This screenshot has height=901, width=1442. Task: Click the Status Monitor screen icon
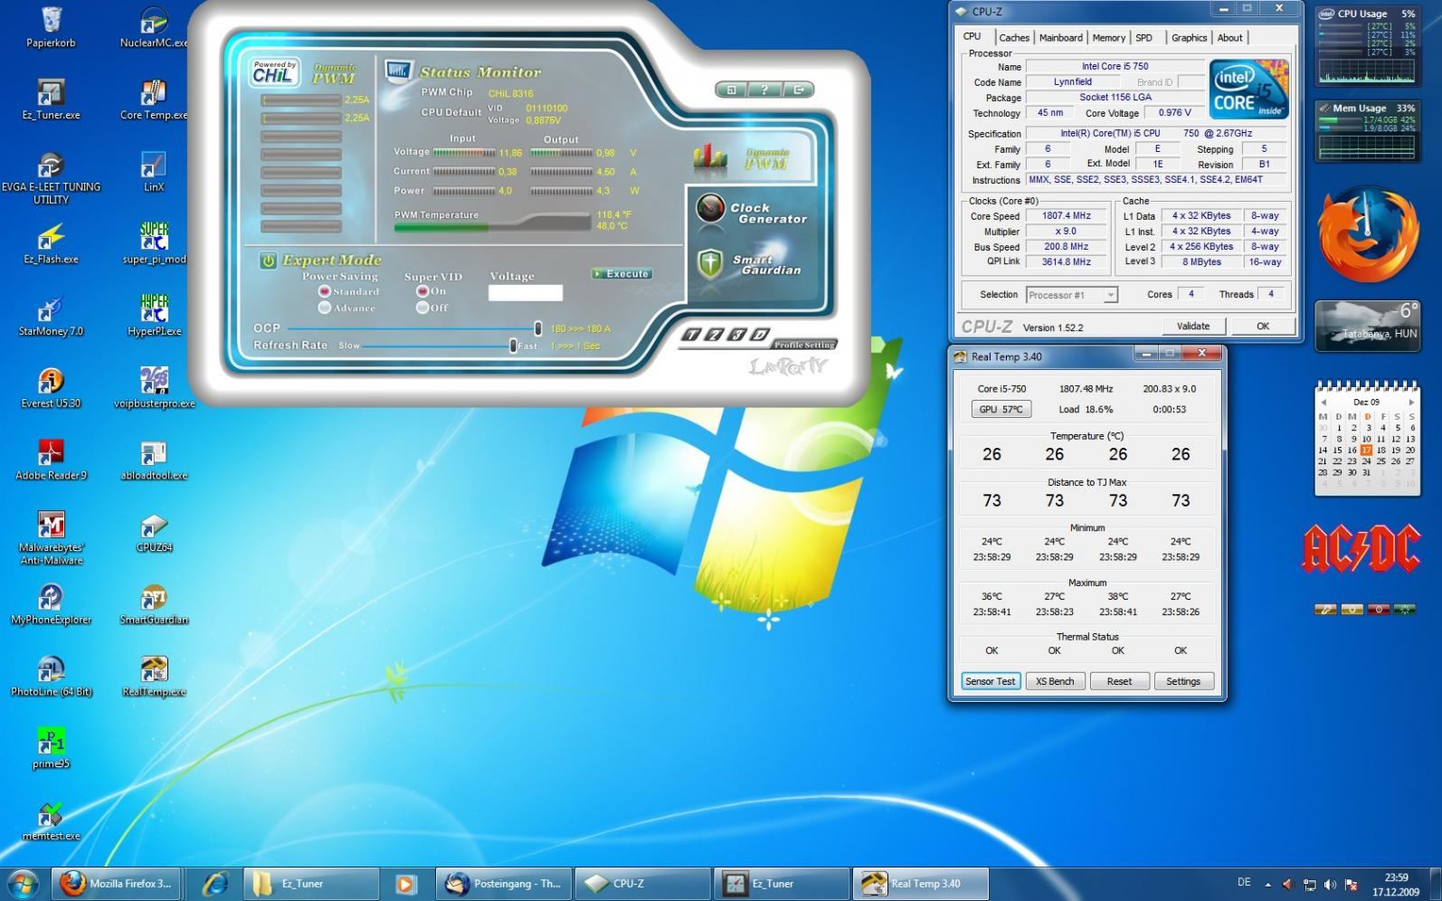coord(398,71)
